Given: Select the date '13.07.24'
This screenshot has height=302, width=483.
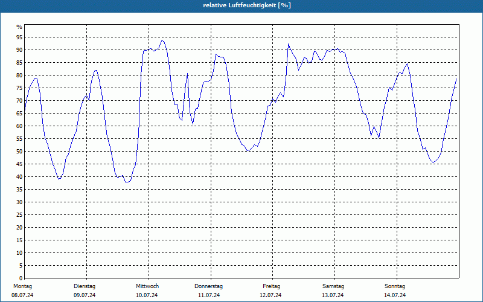Looking at the screenshot, I should [x=333, y=295].
